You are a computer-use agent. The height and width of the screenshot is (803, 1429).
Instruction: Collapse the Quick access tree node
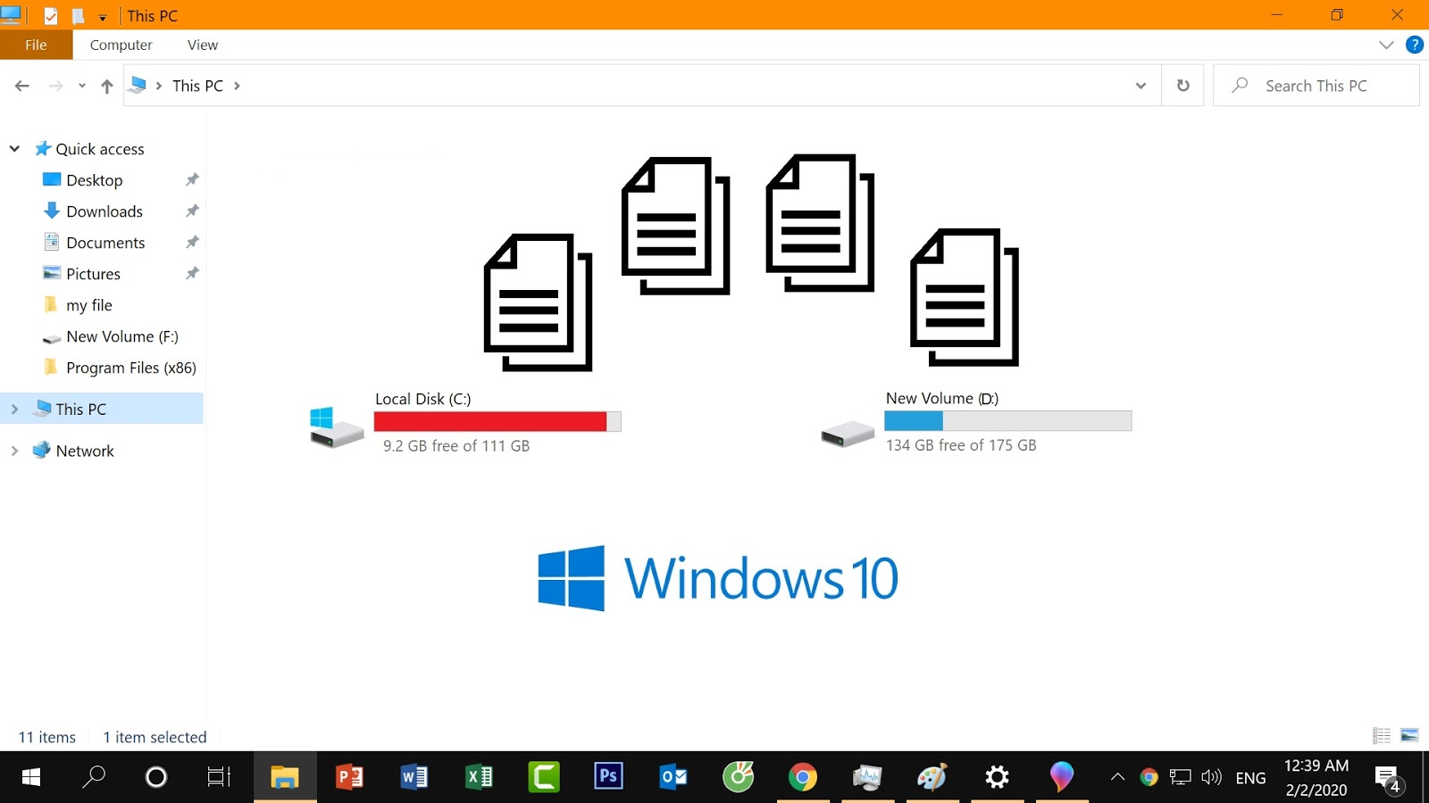pos(14,149)
